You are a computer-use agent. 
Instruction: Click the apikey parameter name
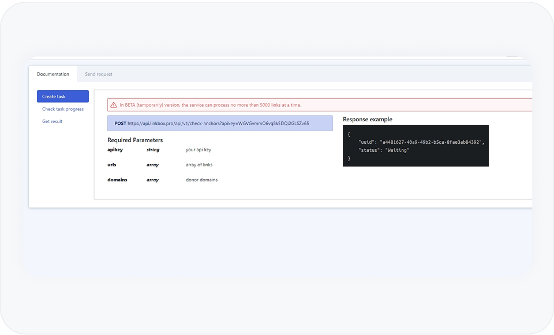point(115,150)
